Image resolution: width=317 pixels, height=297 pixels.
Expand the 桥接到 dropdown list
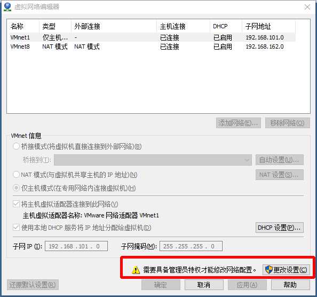coord(153,160)
